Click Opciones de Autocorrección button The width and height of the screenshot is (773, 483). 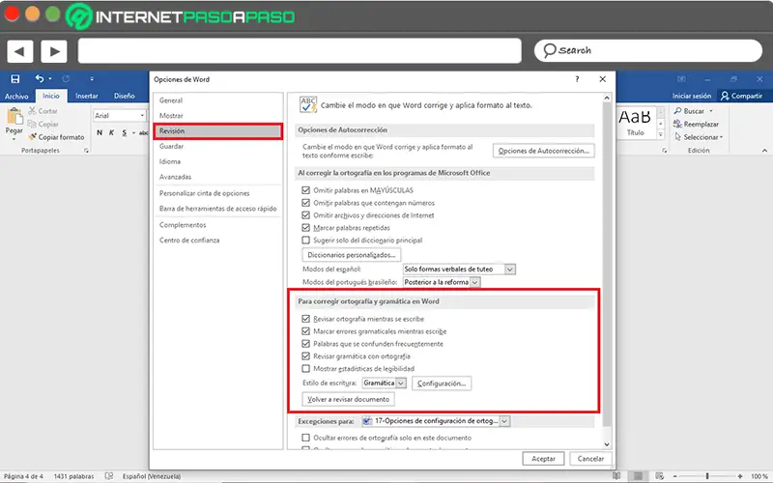[x=543, y=151]
